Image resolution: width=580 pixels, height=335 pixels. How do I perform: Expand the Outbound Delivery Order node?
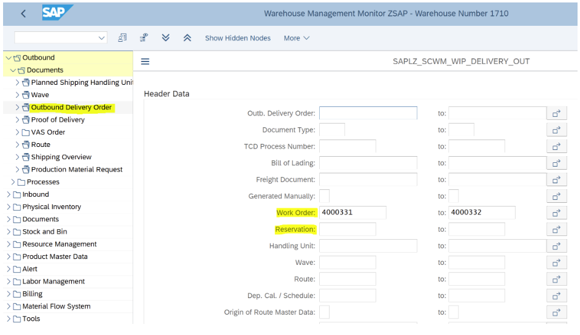(x=17, y=108)
